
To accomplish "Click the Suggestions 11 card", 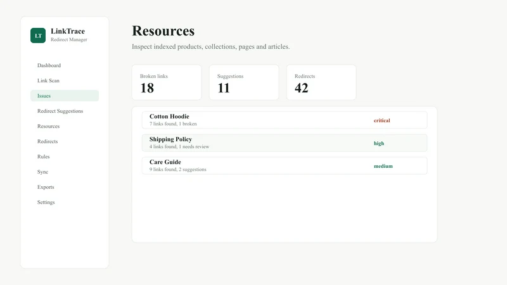I will point(244,82).
